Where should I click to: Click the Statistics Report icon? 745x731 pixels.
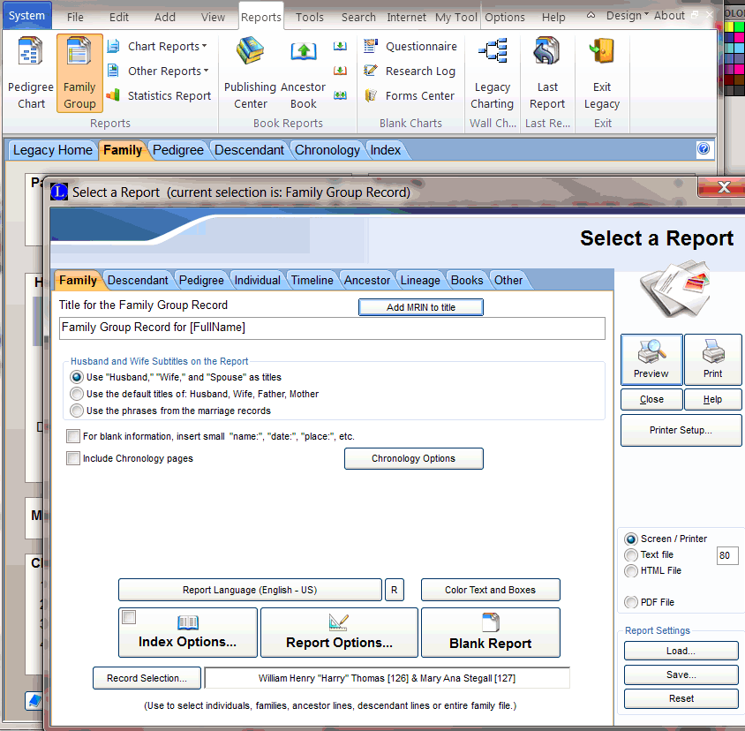pyautogui.click(x=113, y=95)
